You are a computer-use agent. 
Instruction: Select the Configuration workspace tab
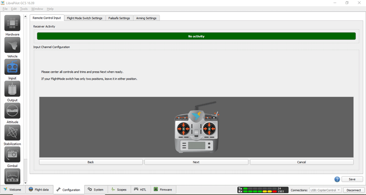[68, 190]
